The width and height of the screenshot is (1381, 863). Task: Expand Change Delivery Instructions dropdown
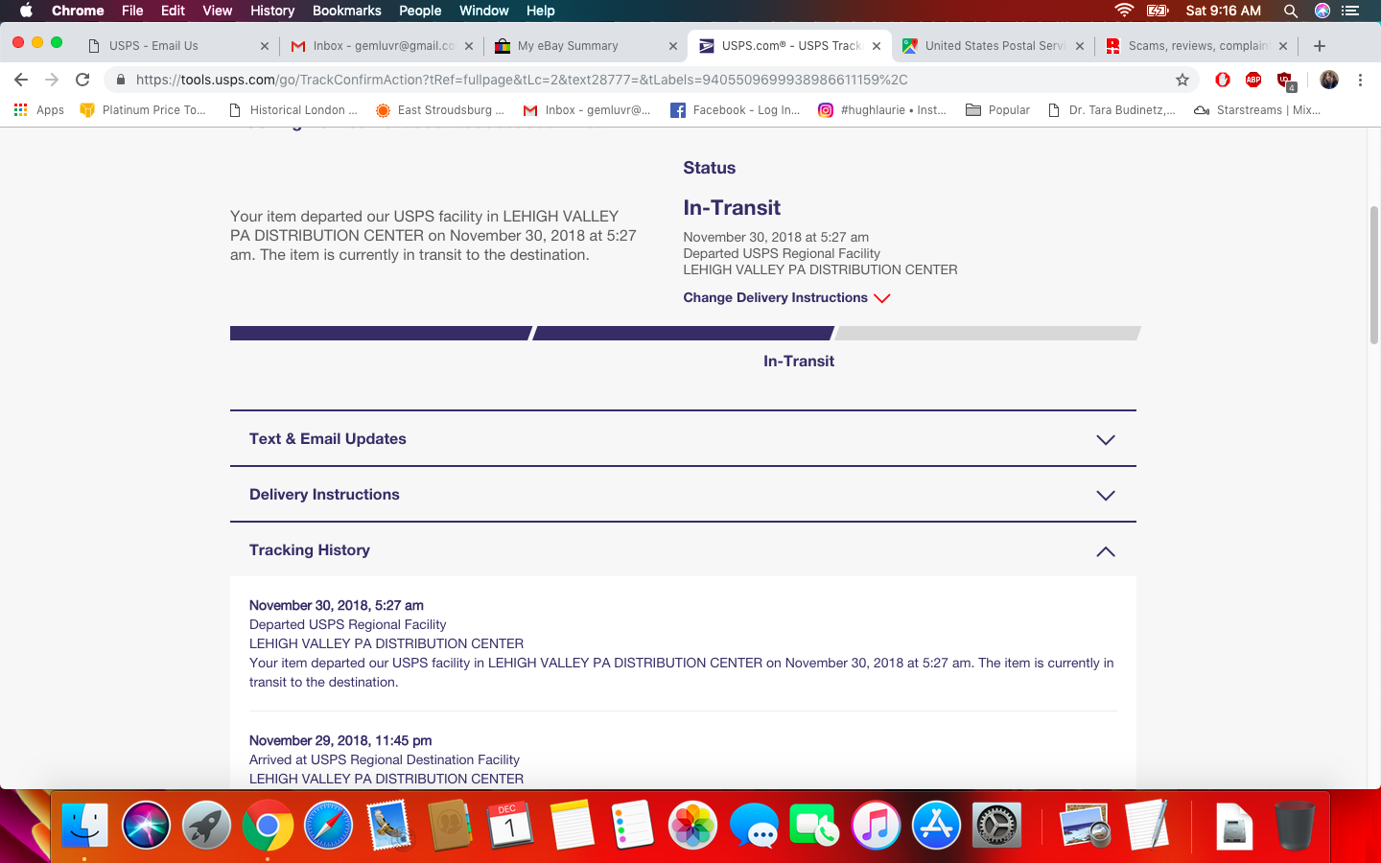coord(786,298)
